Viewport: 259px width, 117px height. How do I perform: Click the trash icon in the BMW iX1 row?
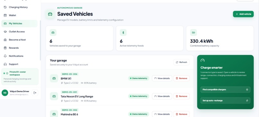point(177,78)
